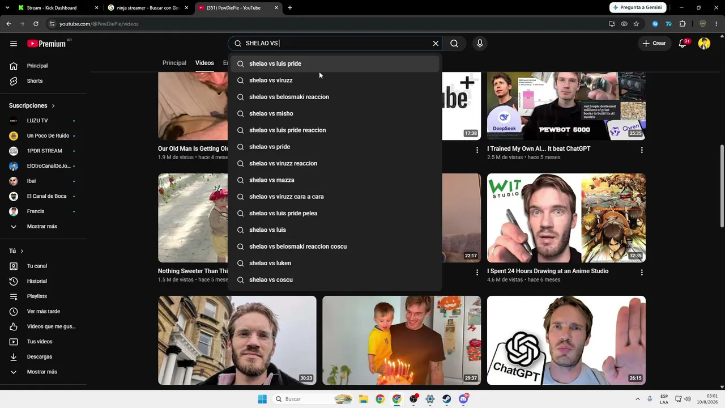
Task: Open options for the anime studio video
Action: pos(642,273)
